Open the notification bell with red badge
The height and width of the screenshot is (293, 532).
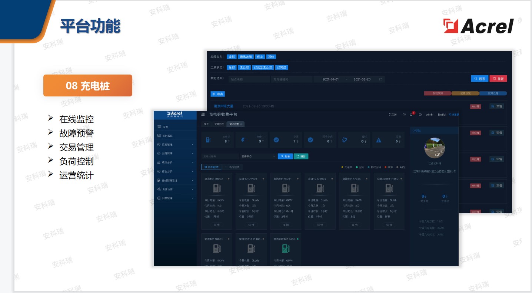411,115
